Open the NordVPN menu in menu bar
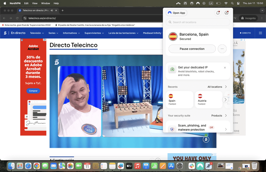 click(x=15, y=3)
